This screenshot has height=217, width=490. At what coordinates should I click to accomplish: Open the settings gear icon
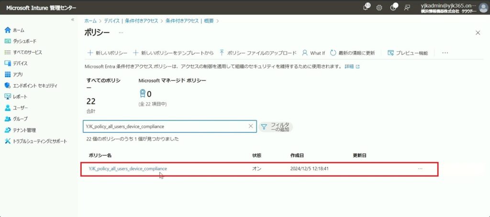(379, 8)
